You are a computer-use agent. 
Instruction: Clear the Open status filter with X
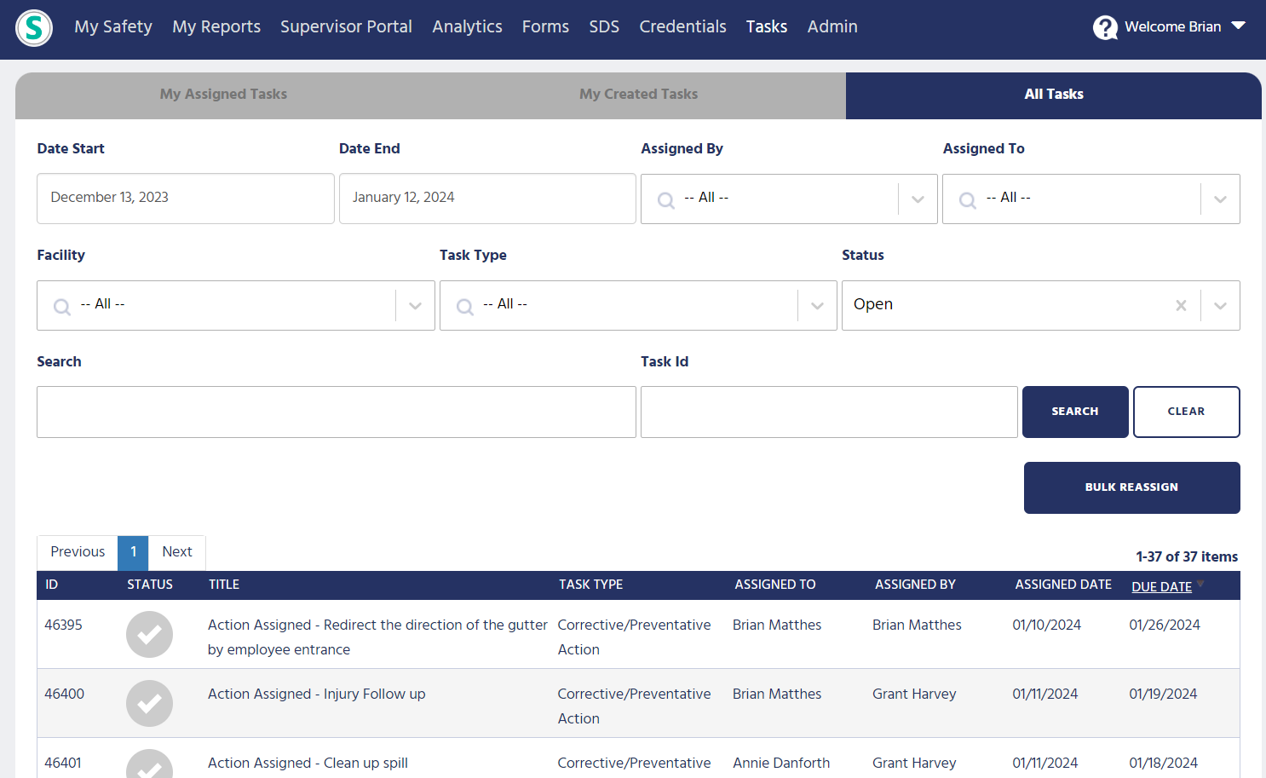(x=1181, y=305)
